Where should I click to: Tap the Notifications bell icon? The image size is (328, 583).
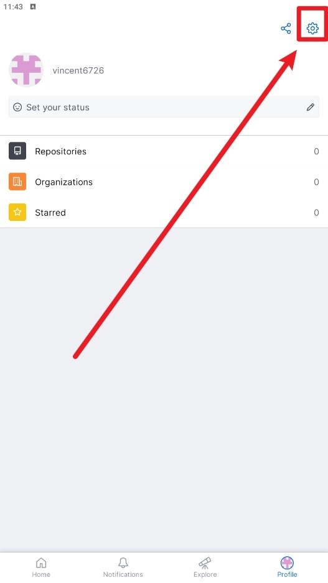(x=123, y=562)
